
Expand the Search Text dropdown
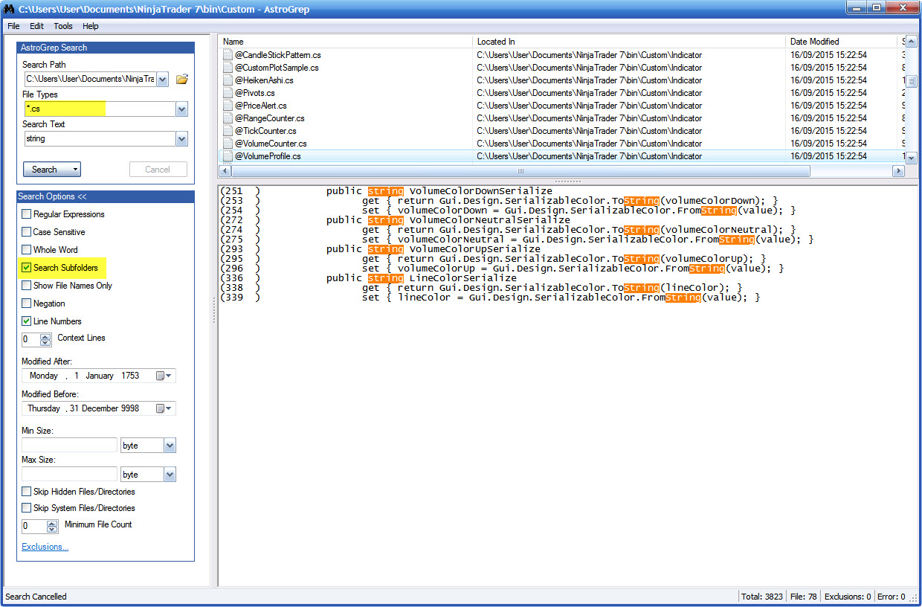tap(181, 139)
